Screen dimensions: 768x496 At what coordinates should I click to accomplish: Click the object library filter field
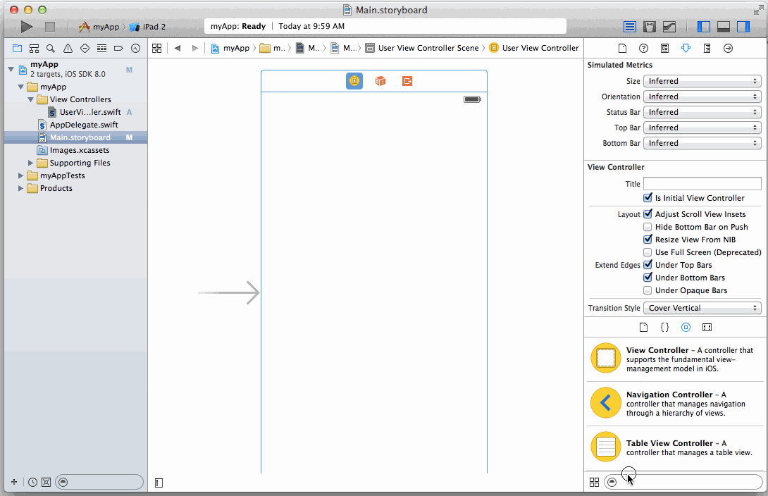coord(683,483)
